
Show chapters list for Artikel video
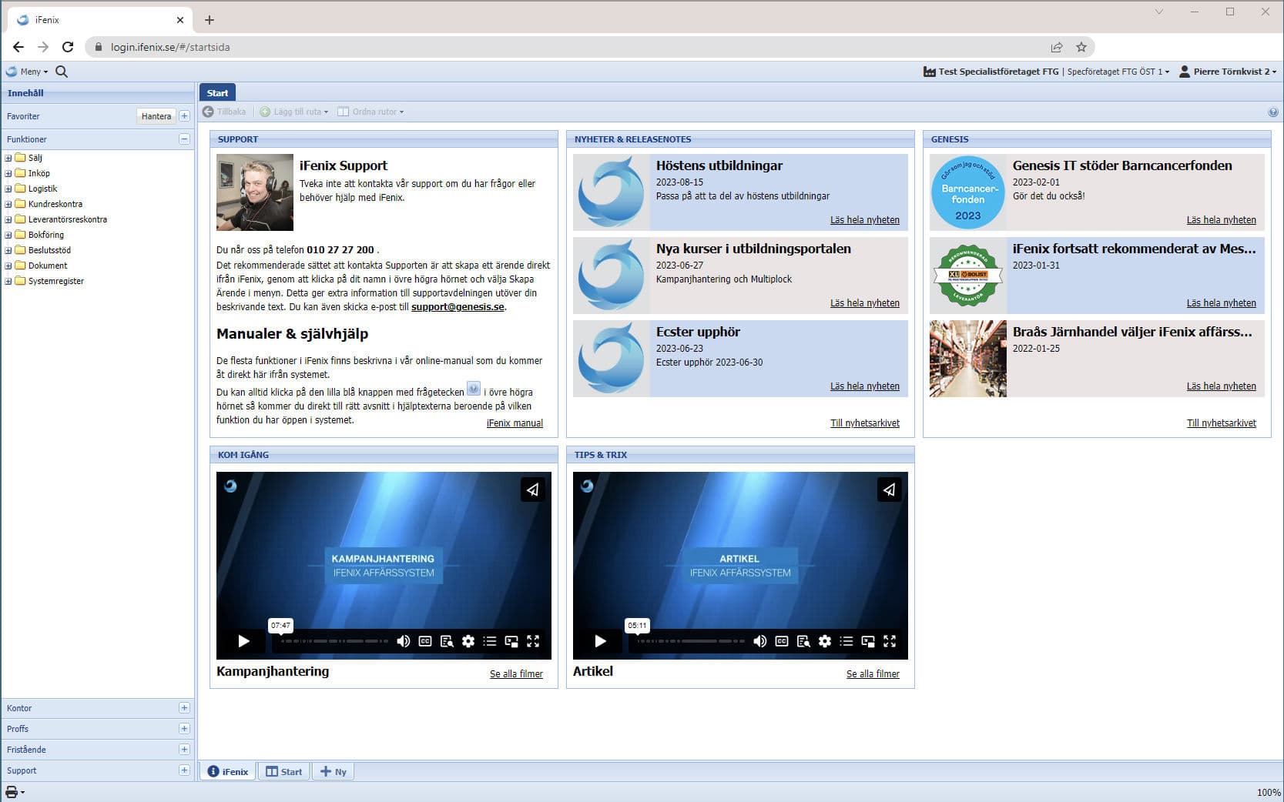click(847, 641)
